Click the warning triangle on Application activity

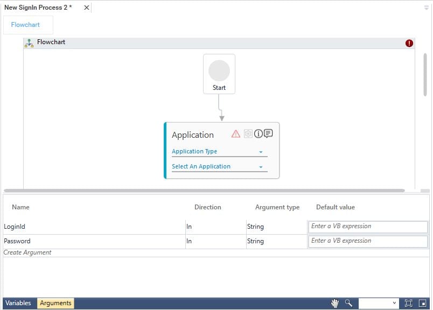coord(235,134)
